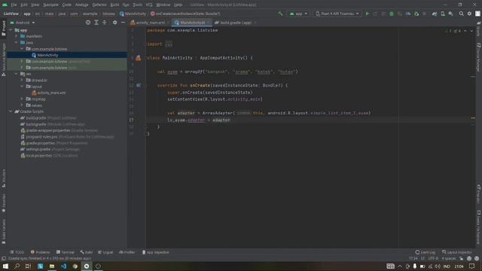Open the Terminal tool window

click(x=66, y=252)
